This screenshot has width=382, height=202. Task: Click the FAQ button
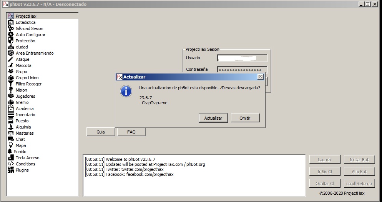coord(131,132)
